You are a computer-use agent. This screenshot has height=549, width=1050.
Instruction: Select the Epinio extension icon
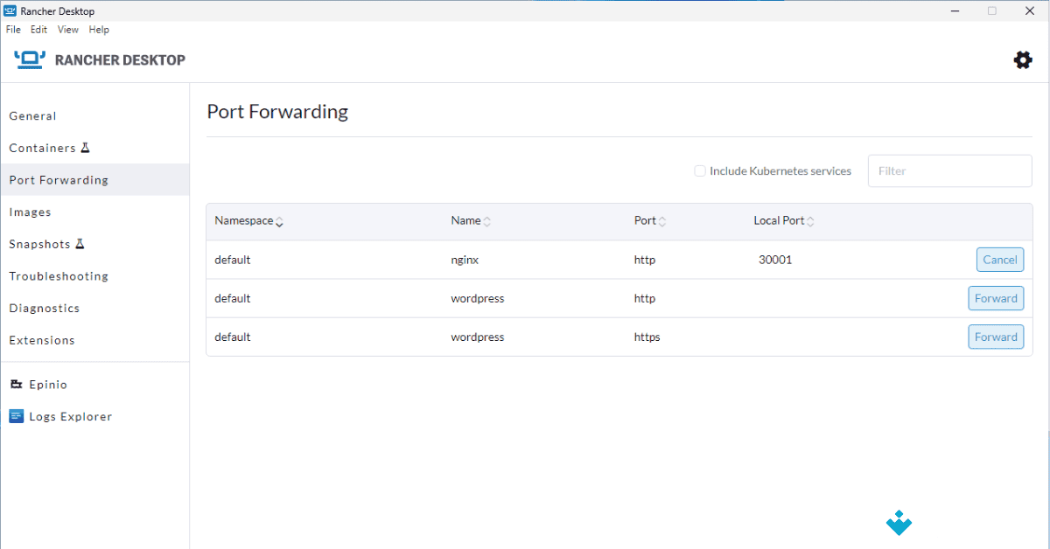[16, 384]
